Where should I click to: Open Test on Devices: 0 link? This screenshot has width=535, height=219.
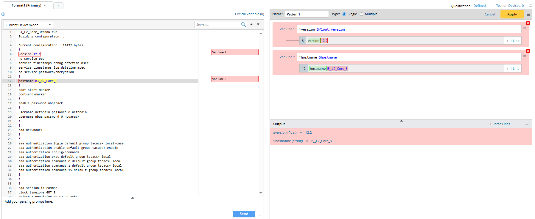coord(510,6)
